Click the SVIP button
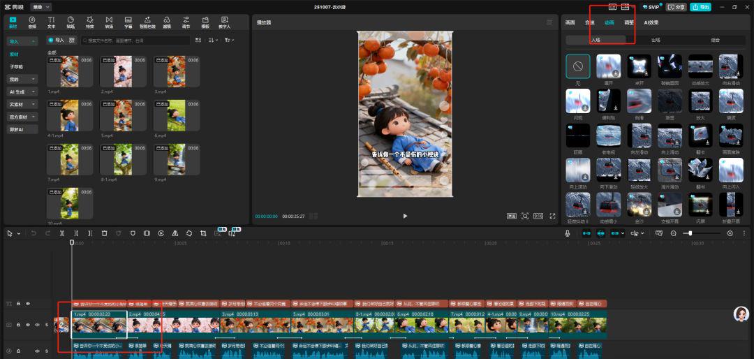754x359 pixels. (651, 7)
